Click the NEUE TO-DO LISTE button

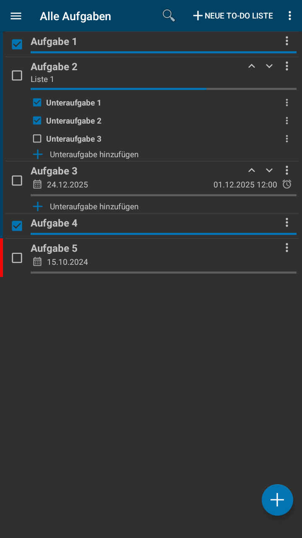(x=233, y=16)
